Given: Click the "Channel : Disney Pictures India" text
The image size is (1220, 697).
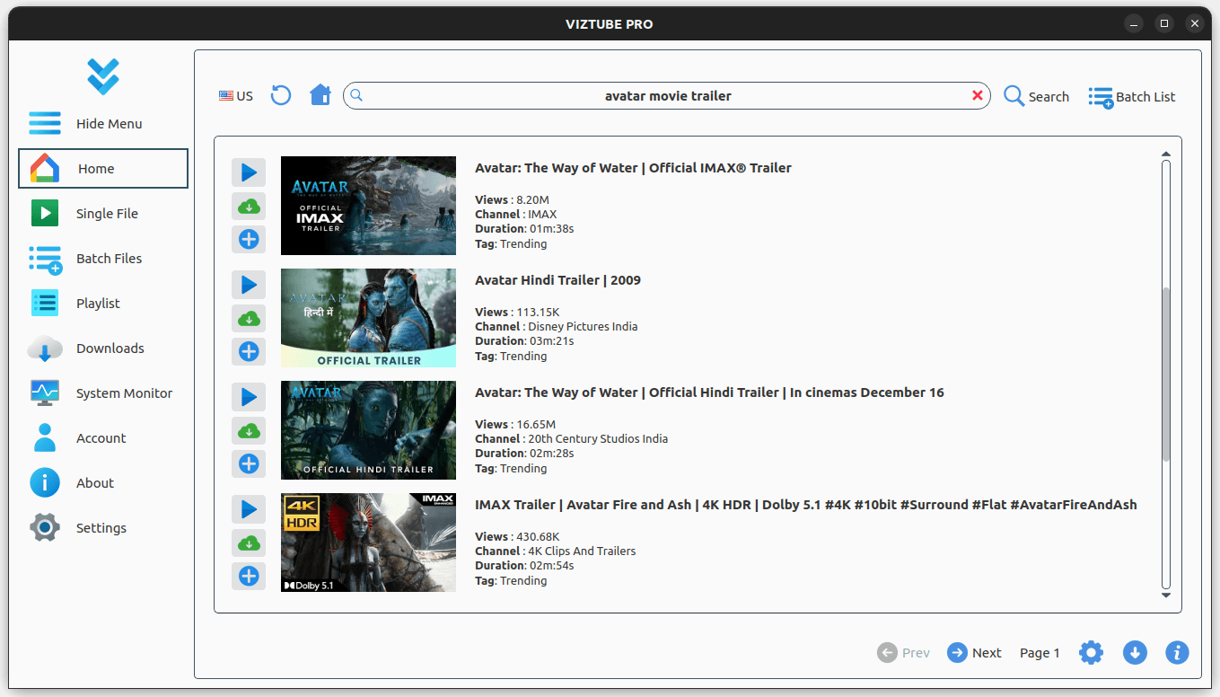Looking at the screenshot, I should click(556, 327).
